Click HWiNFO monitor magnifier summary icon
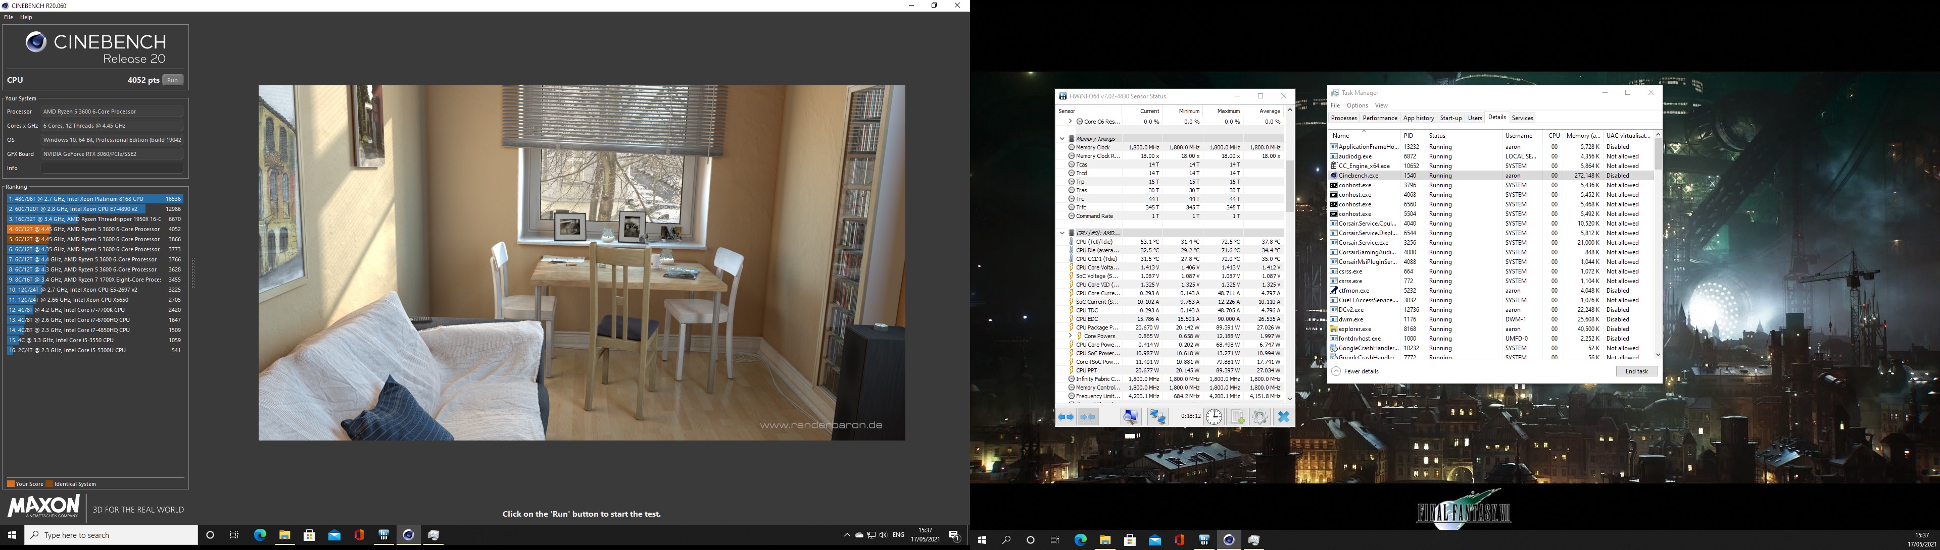The width and height of the screenshot is (1940, 550). [1131, 417]
